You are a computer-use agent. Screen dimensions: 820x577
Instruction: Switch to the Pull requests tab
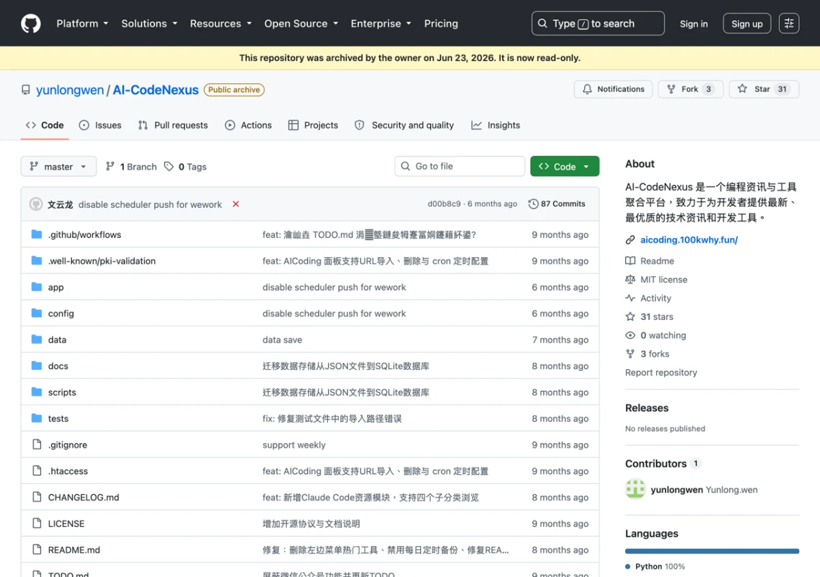point(173,125)
